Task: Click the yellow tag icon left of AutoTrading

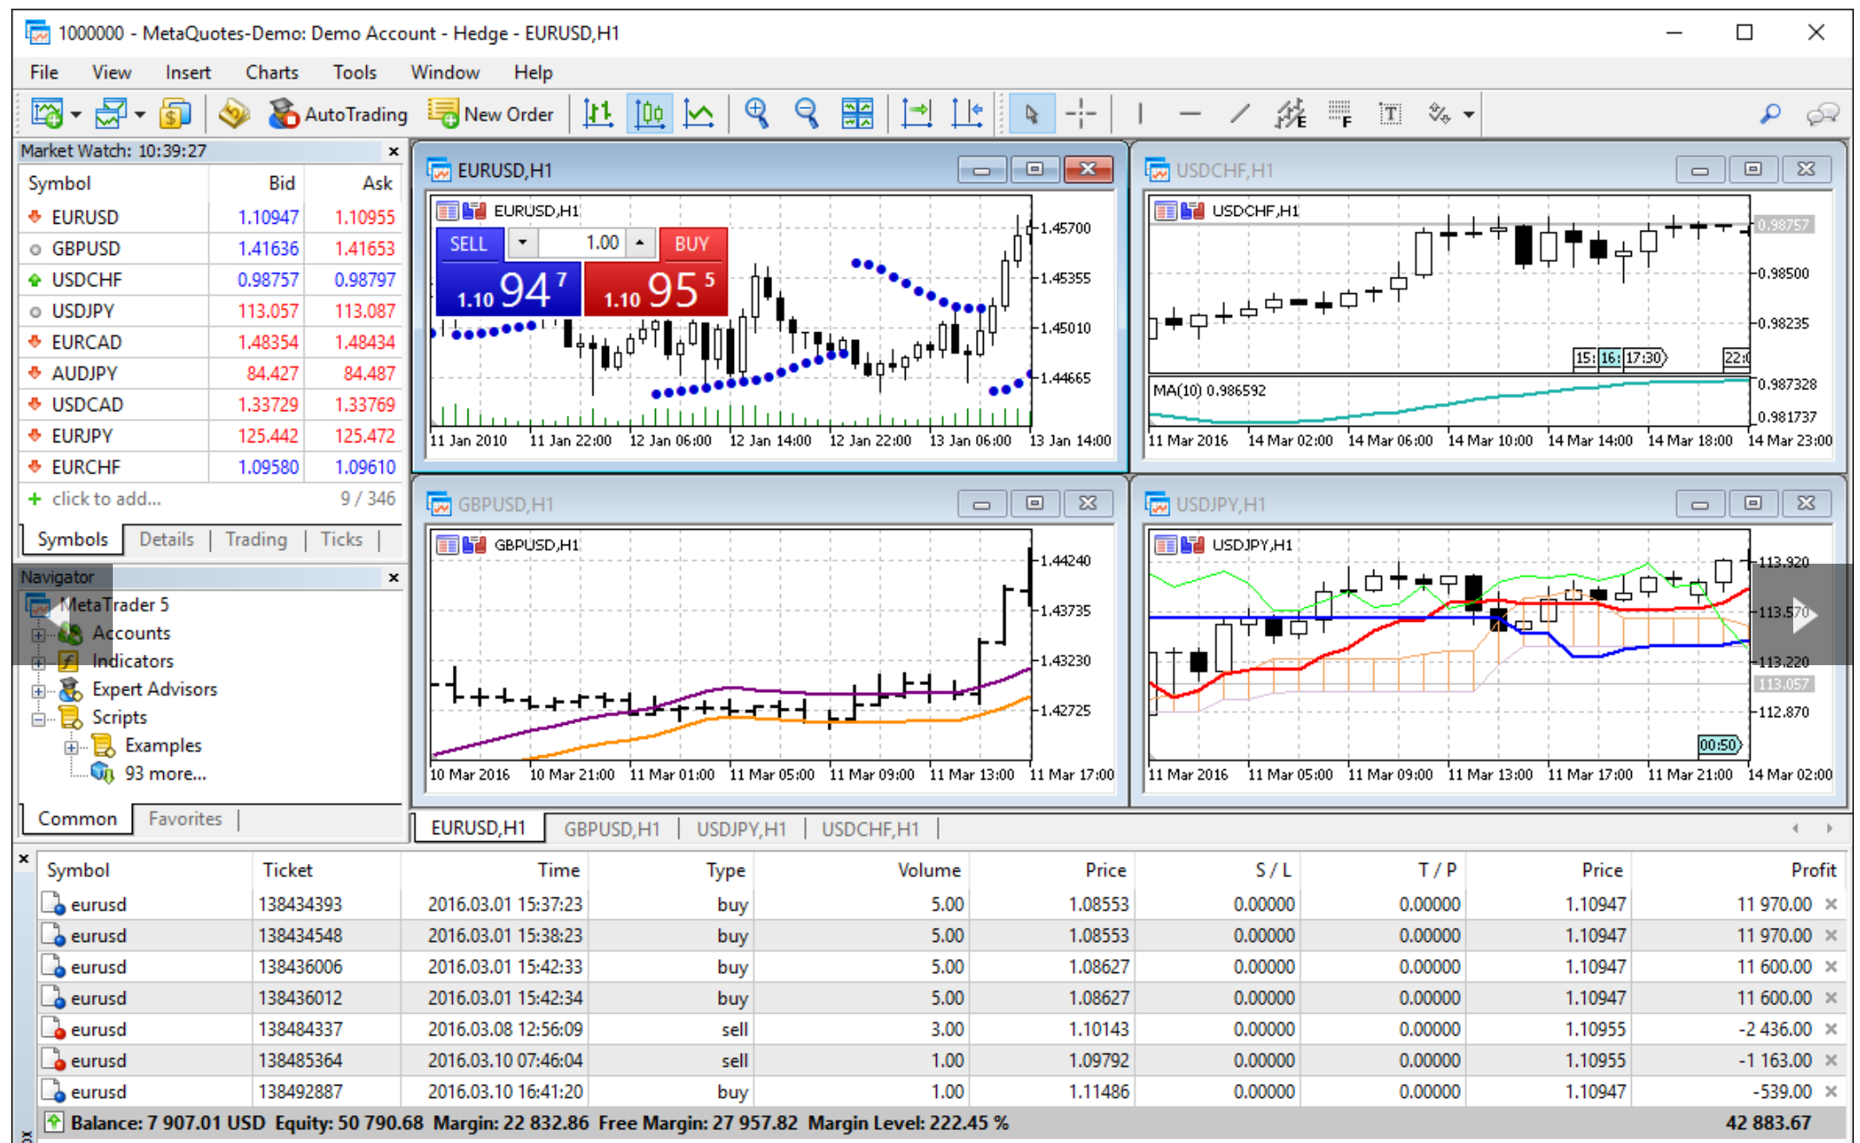Action: coord(232,114)
